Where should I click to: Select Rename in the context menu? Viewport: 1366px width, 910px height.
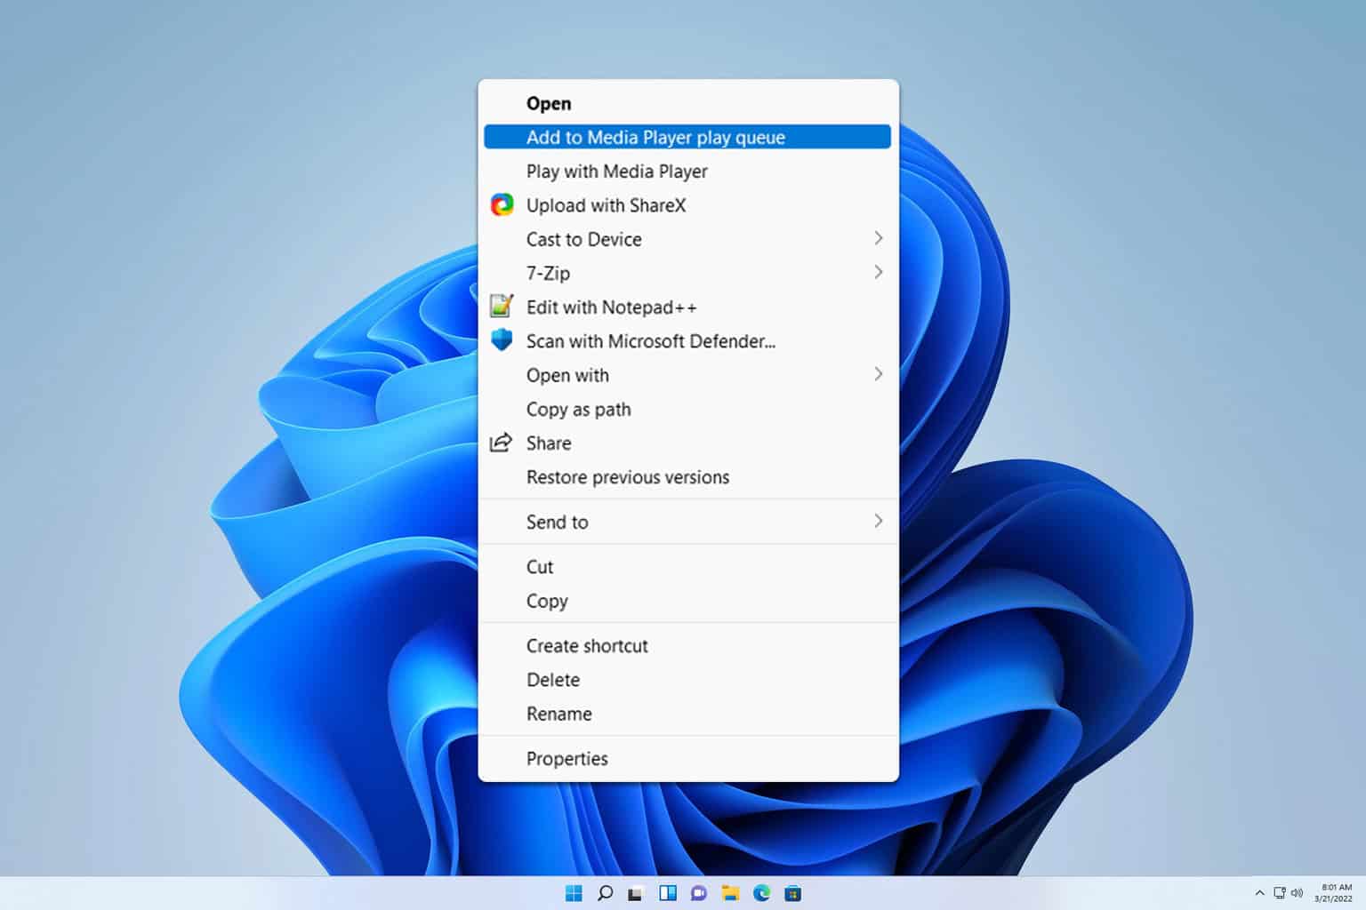[687, 714]
